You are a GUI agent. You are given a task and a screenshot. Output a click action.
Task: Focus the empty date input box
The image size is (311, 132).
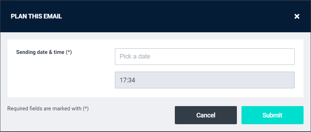pos(205,56)
